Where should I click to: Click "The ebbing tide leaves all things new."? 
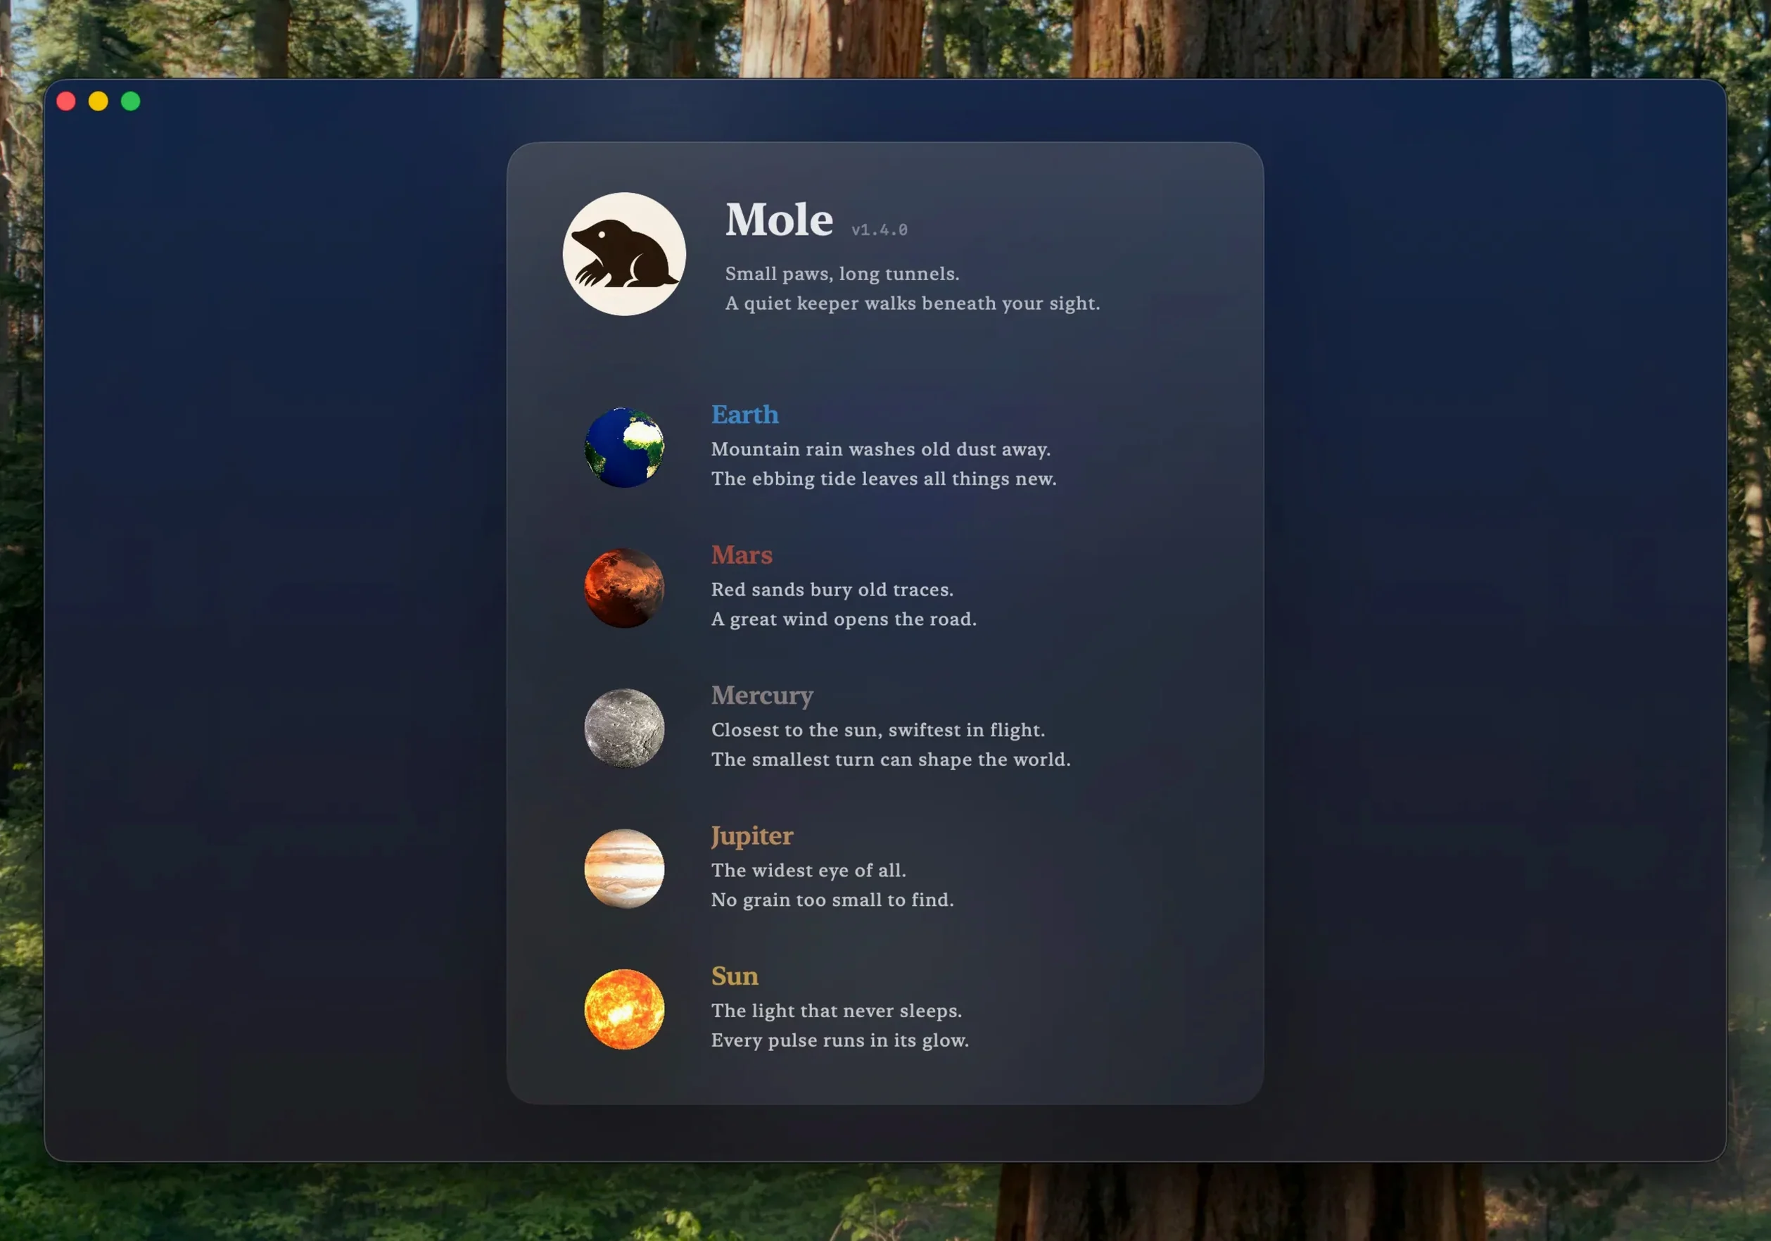pos(884,479)
